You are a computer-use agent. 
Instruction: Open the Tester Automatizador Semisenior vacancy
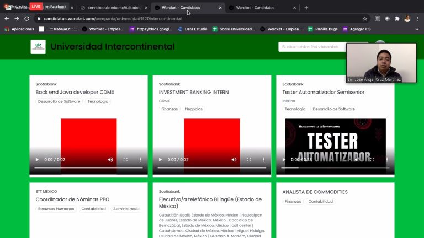(324, 92)
